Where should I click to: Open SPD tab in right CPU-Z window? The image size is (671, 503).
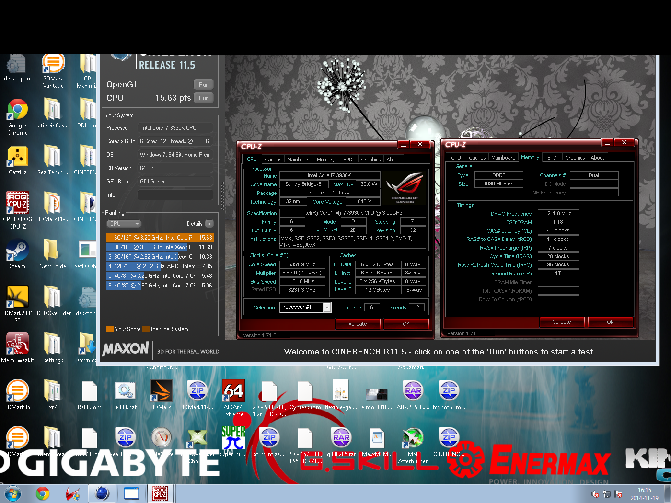(552, 158)
